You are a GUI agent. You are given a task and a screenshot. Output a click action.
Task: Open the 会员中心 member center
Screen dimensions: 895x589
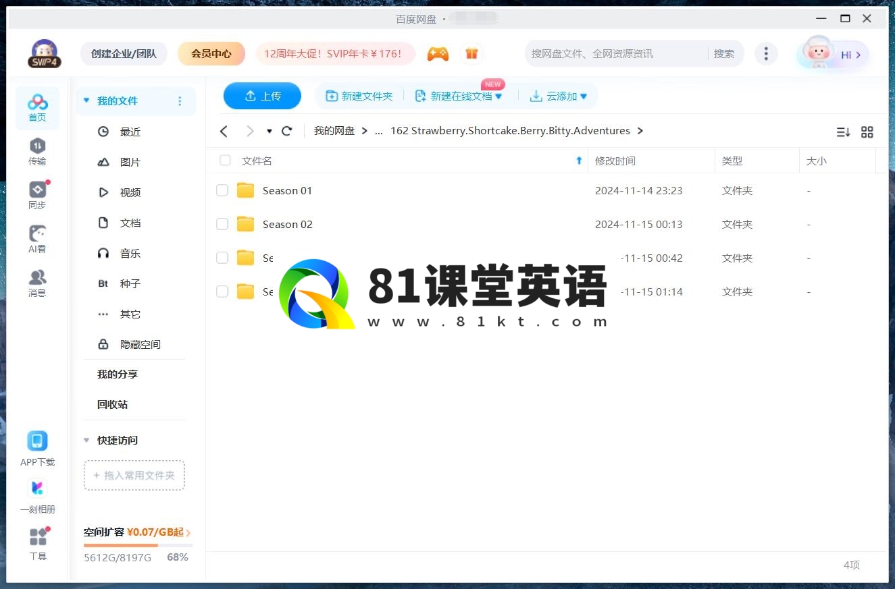[x=211, y=53]
